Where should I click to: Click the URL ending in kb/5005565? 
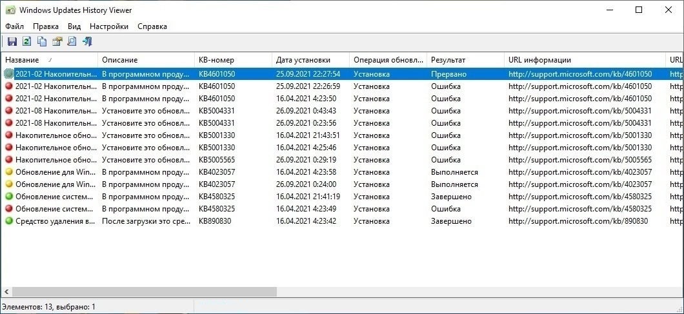pos(580,160)
